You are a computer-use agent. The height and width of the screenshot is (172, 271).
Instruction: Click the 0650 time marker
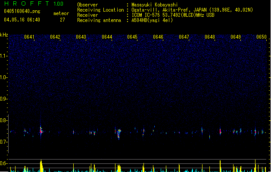pos(262,37)
